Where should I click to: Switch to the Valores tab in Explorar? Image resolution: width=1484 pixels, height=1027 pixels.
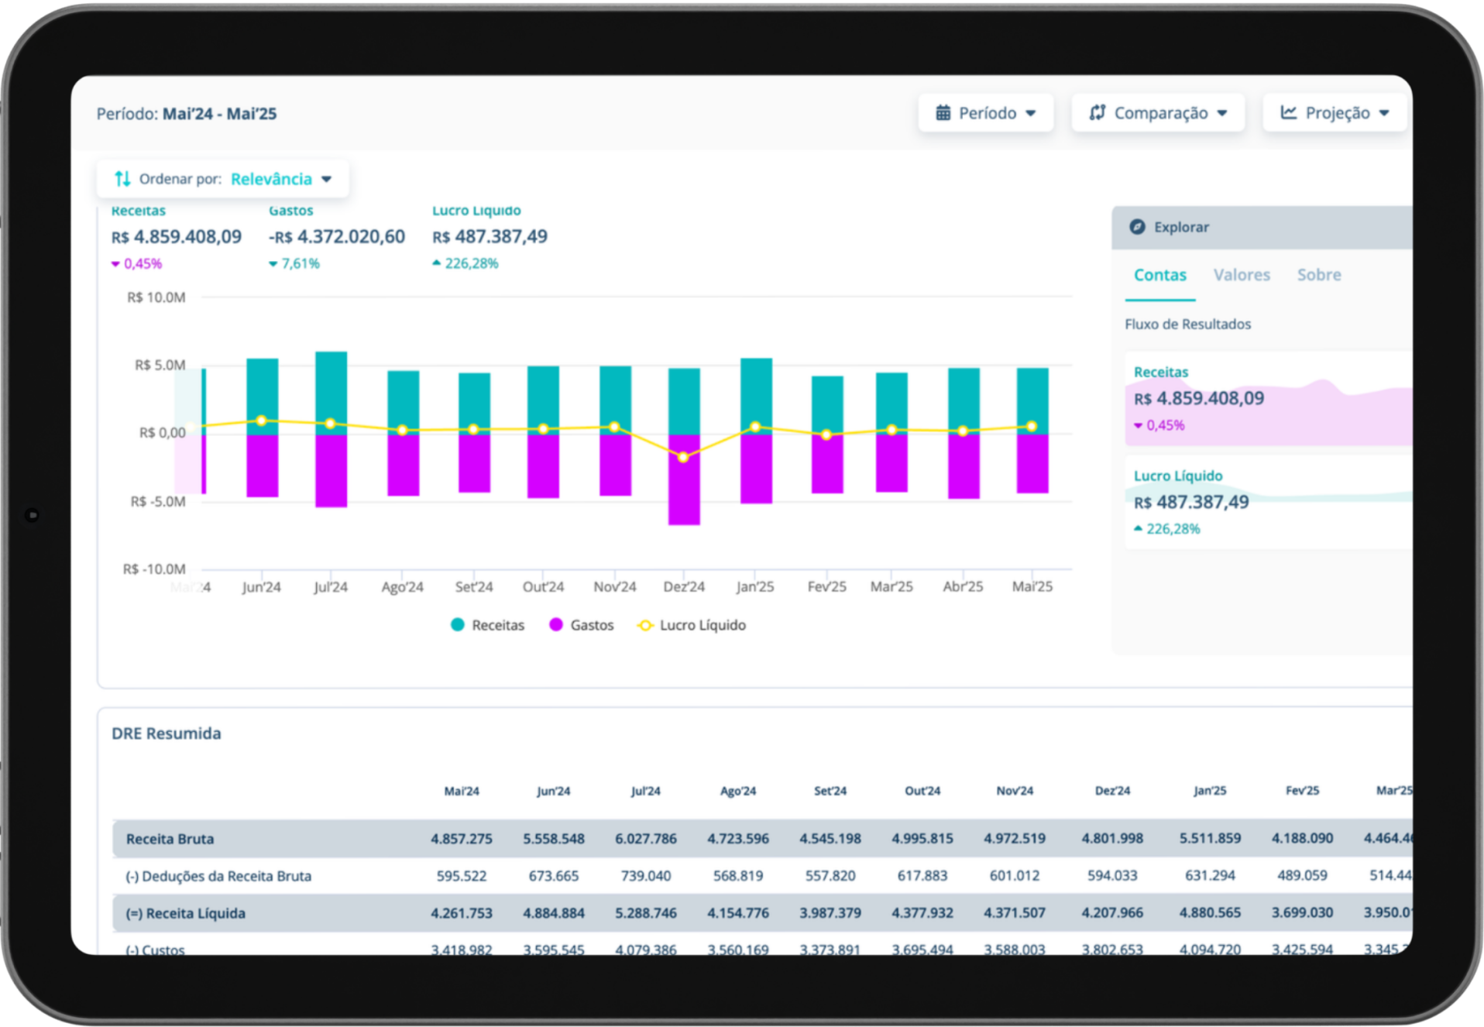pos(1241,275)
